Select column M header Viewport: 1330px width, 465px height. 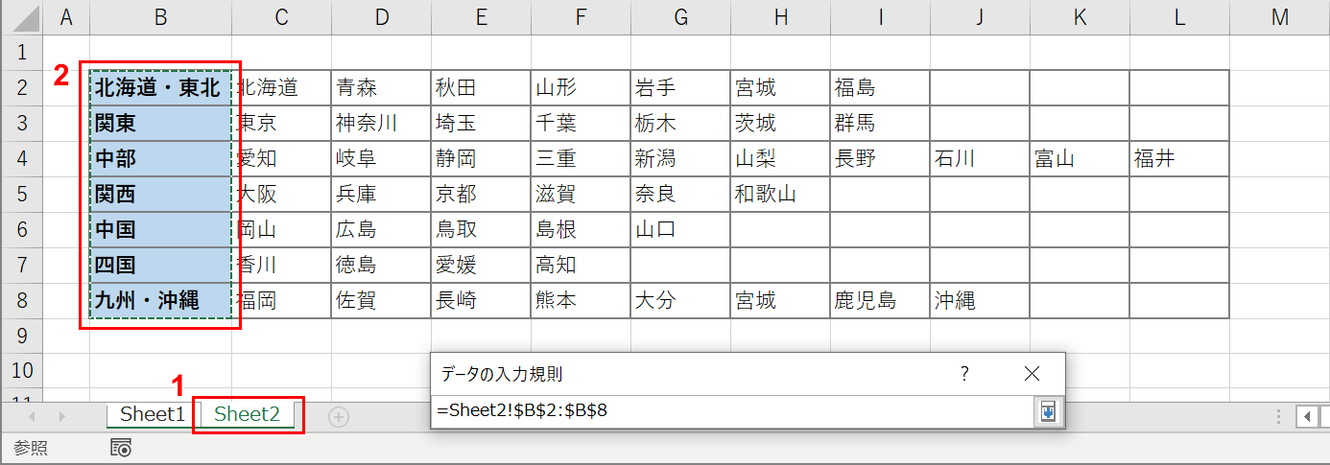tap(1279, 16)
